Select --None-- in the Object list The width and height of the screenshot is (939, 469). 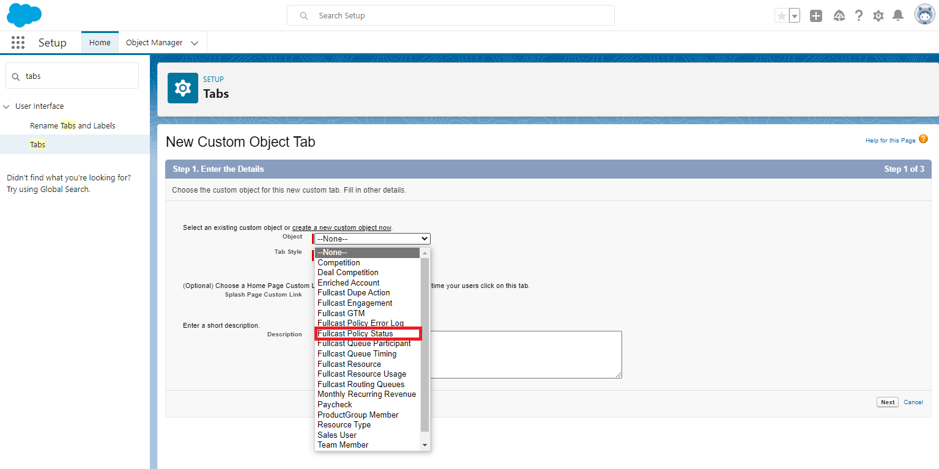pos(368,253)
